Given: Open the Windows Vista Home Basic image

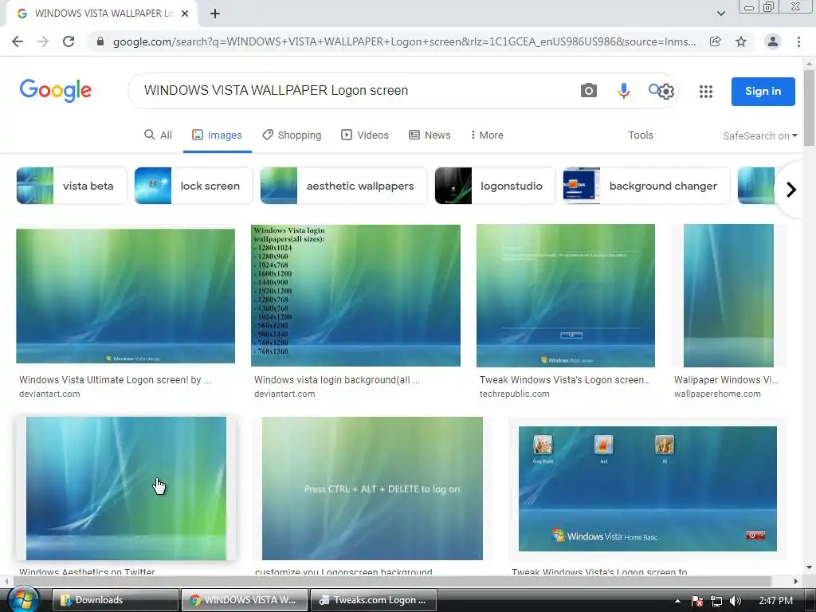Looking at the screenshot, I should tap(647, 488).
